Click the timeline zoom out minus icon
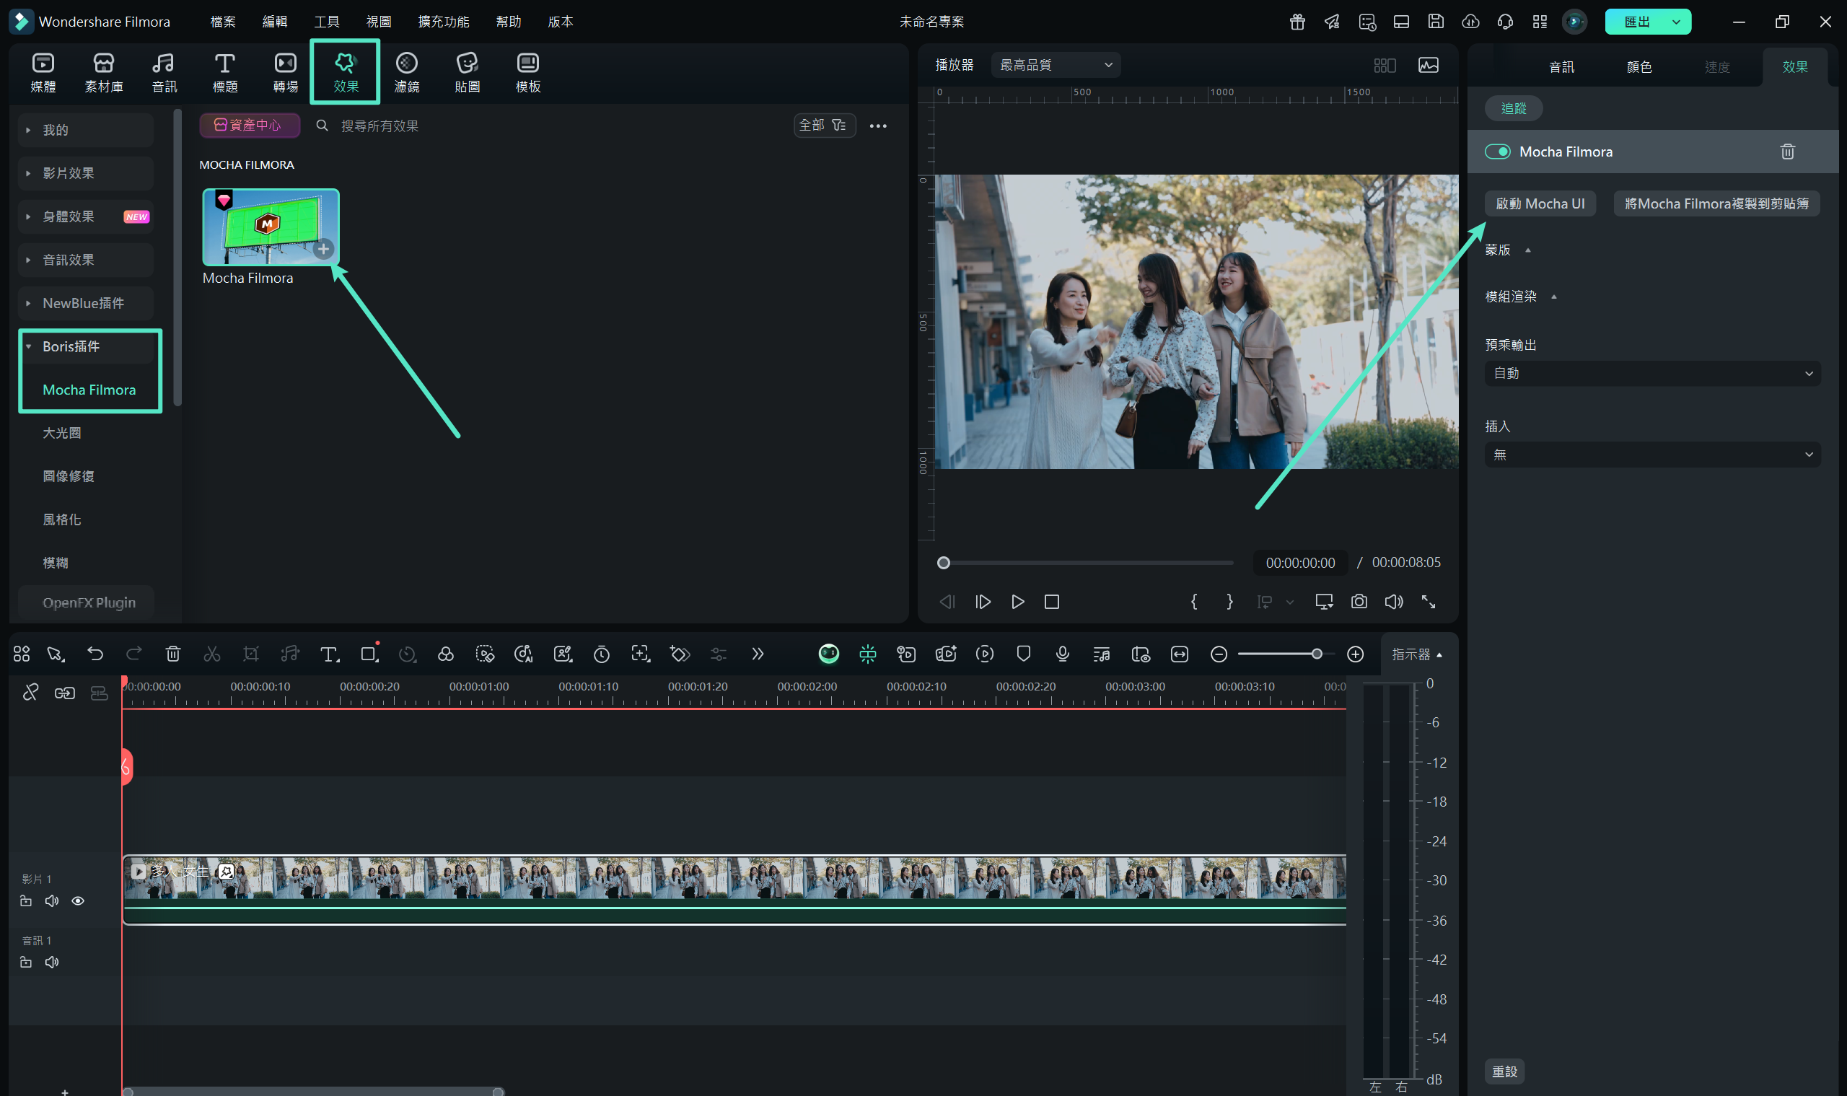Image resolution: width=1847 pixels, height=1096 pixels. pos(1219,654)
